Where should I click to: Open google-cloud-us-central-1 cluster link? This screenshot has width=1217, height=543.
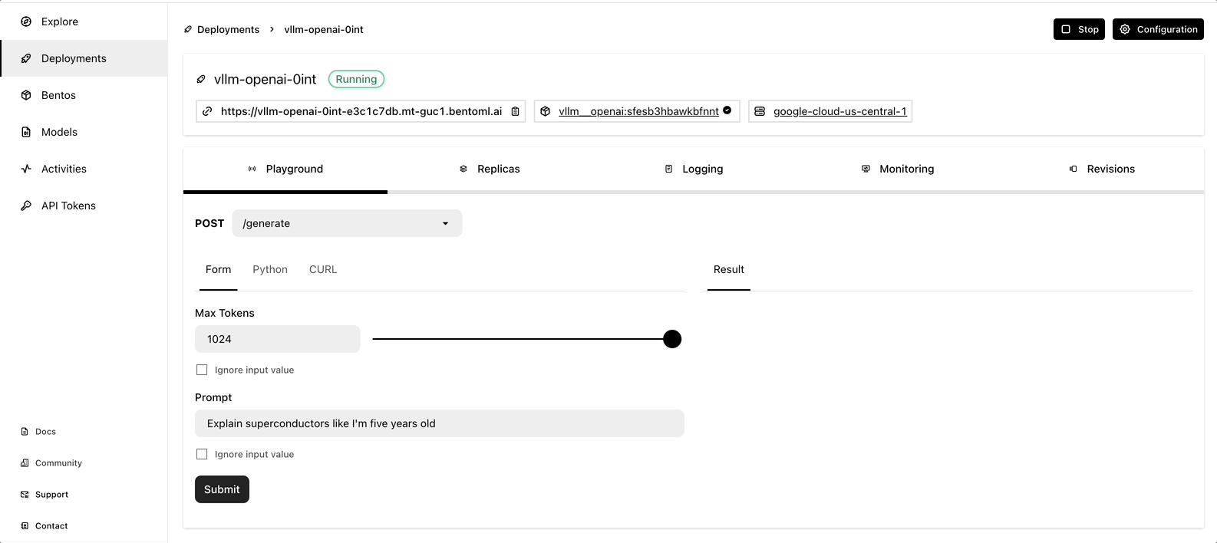point(840,111)
